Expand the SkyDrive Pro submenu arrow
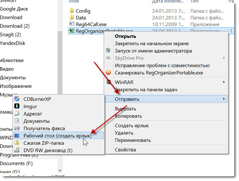 tap(224, 58)
